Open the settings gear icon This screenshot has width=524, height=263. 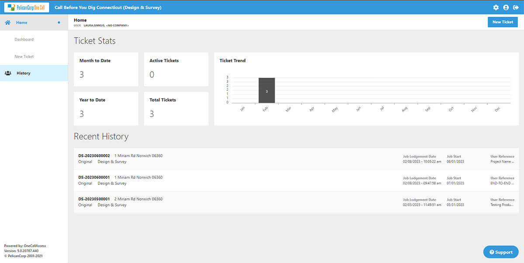point(496,7)
